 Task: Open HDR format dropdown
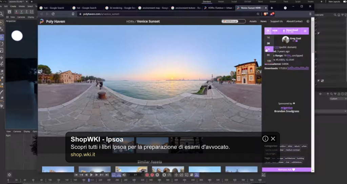(275, 31)
